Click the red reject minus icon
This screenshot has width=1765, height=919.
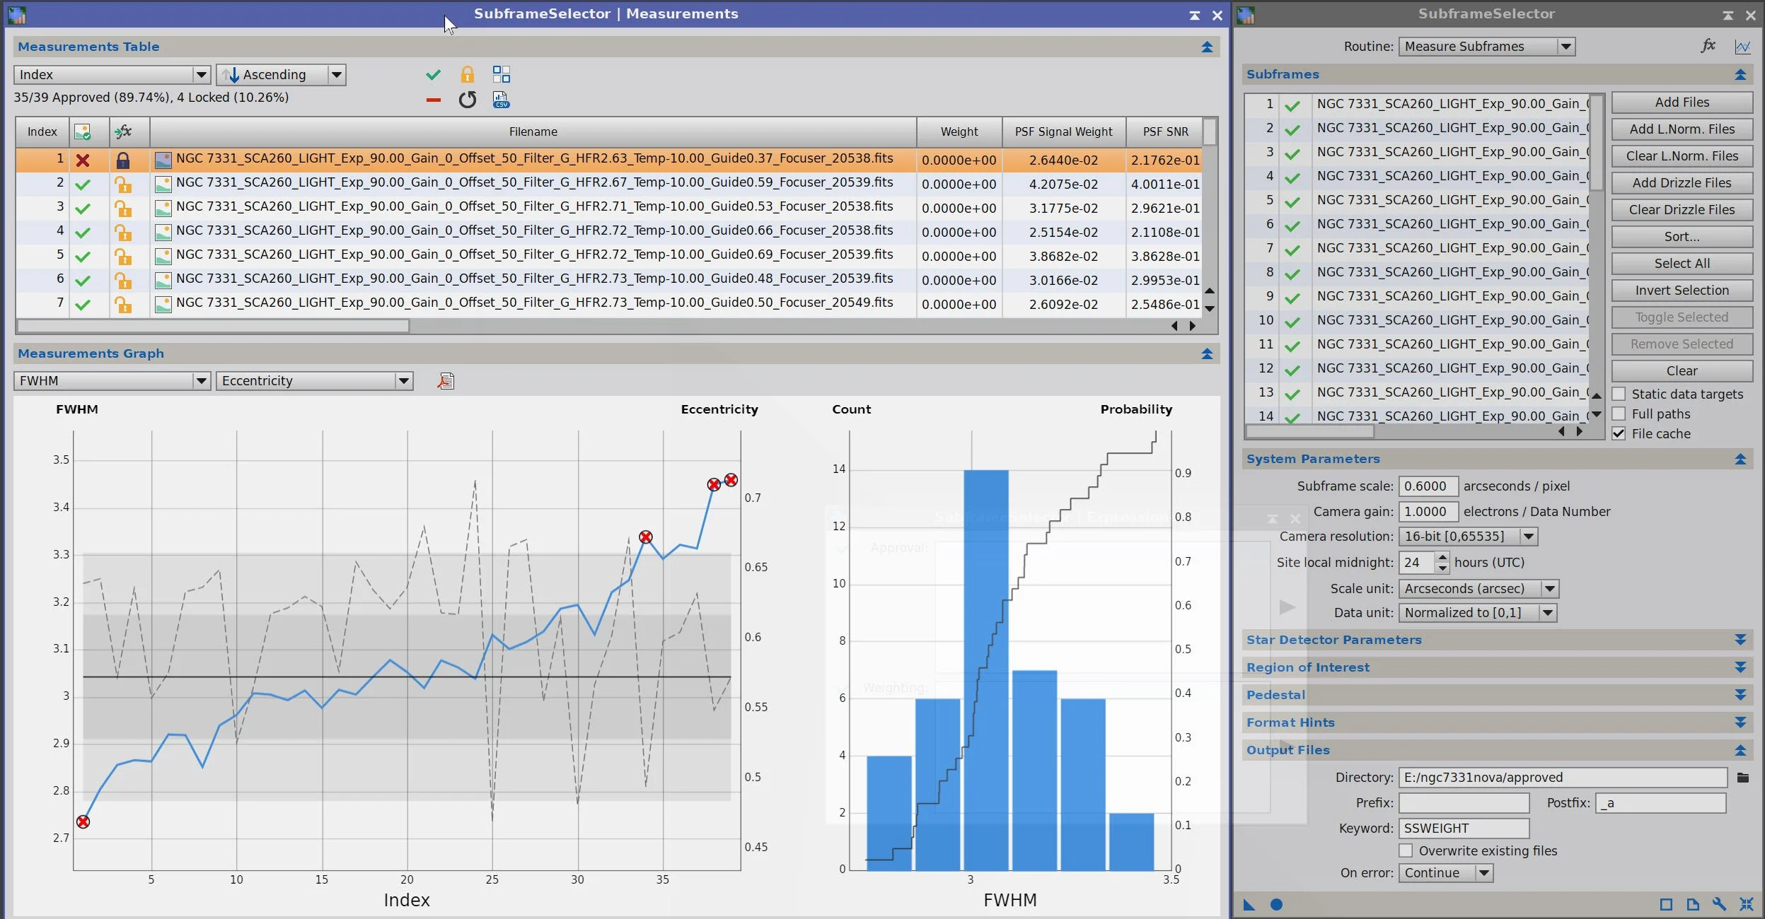click(433, 100)
